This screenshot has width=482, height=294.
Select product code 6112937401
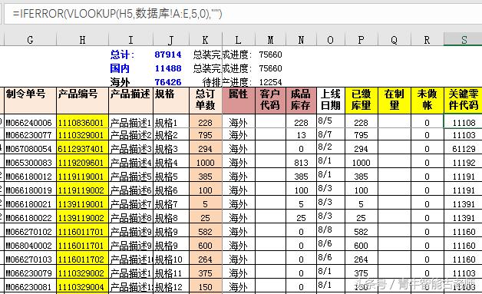click(x=82, y=147)
